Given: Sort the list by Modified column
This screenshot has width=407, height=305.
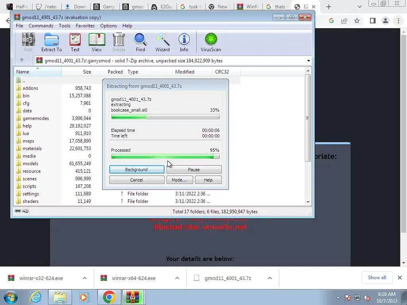Looking at the screenshot, I should pyautogui.click(x=192, y=72).
